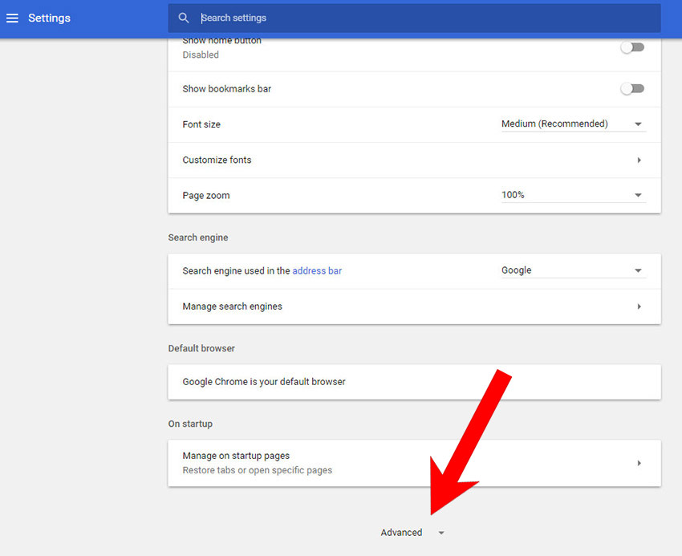The width and height of the screenshot is (682, 556).
Task: Follow the address bar link
Action: (317, 270)
